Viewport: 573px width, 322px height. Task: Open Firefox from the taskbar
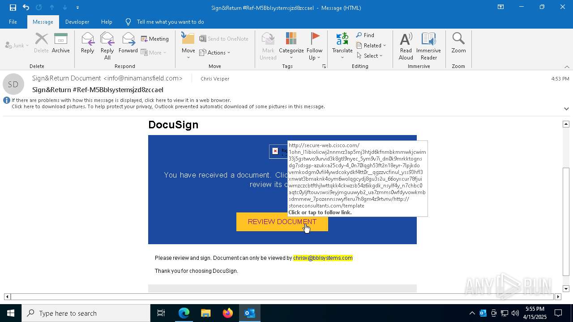click(x=228, y=313)
